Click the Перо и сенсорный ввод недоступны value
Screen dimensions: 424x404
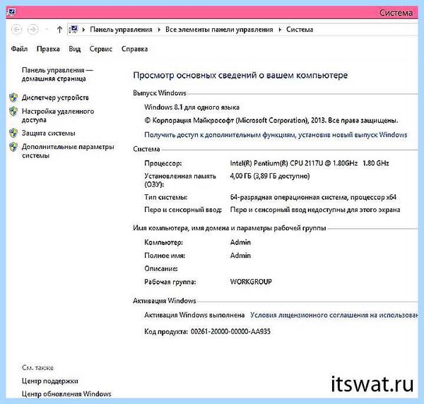tap(315, 210)
